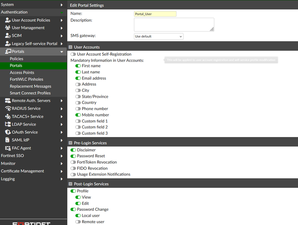This screenshot has height=225, width=298.
Task: Open the SMS gateway dropdown
Action: click(x=159, y=36)
